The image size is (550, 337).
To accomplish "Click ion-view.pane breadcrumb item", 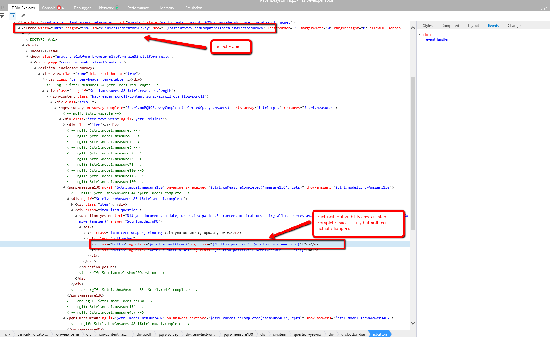I will pyautogui.click(x=67, y=334).
